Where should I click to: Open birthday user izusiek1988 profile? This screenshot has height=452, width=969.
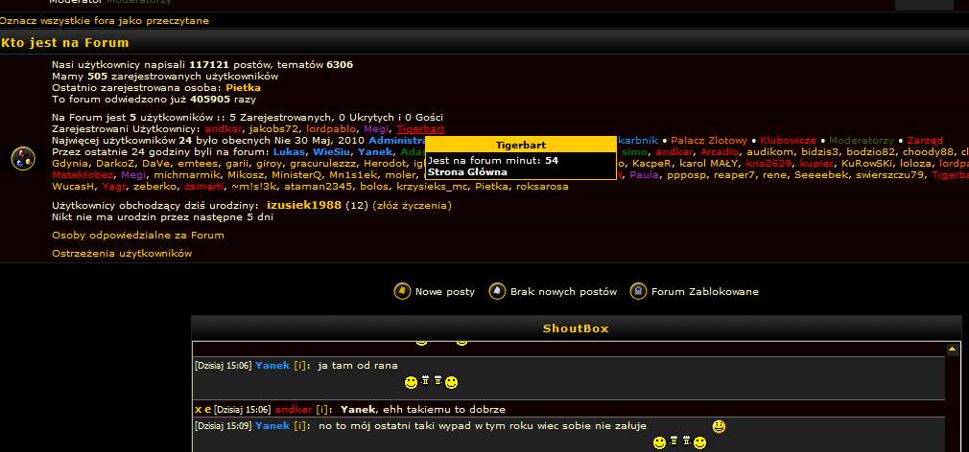pyautogui.click(x=304, y=205)
